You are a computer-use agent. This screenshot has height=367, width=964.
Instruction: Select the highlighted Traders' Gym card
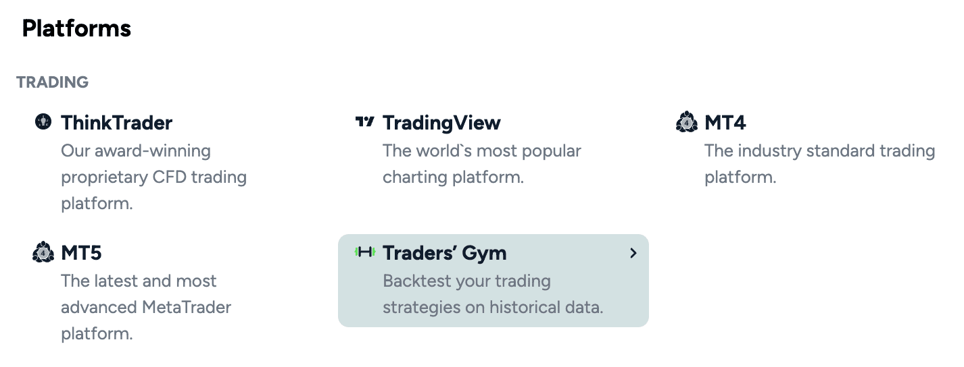click(x=493, y=281)
